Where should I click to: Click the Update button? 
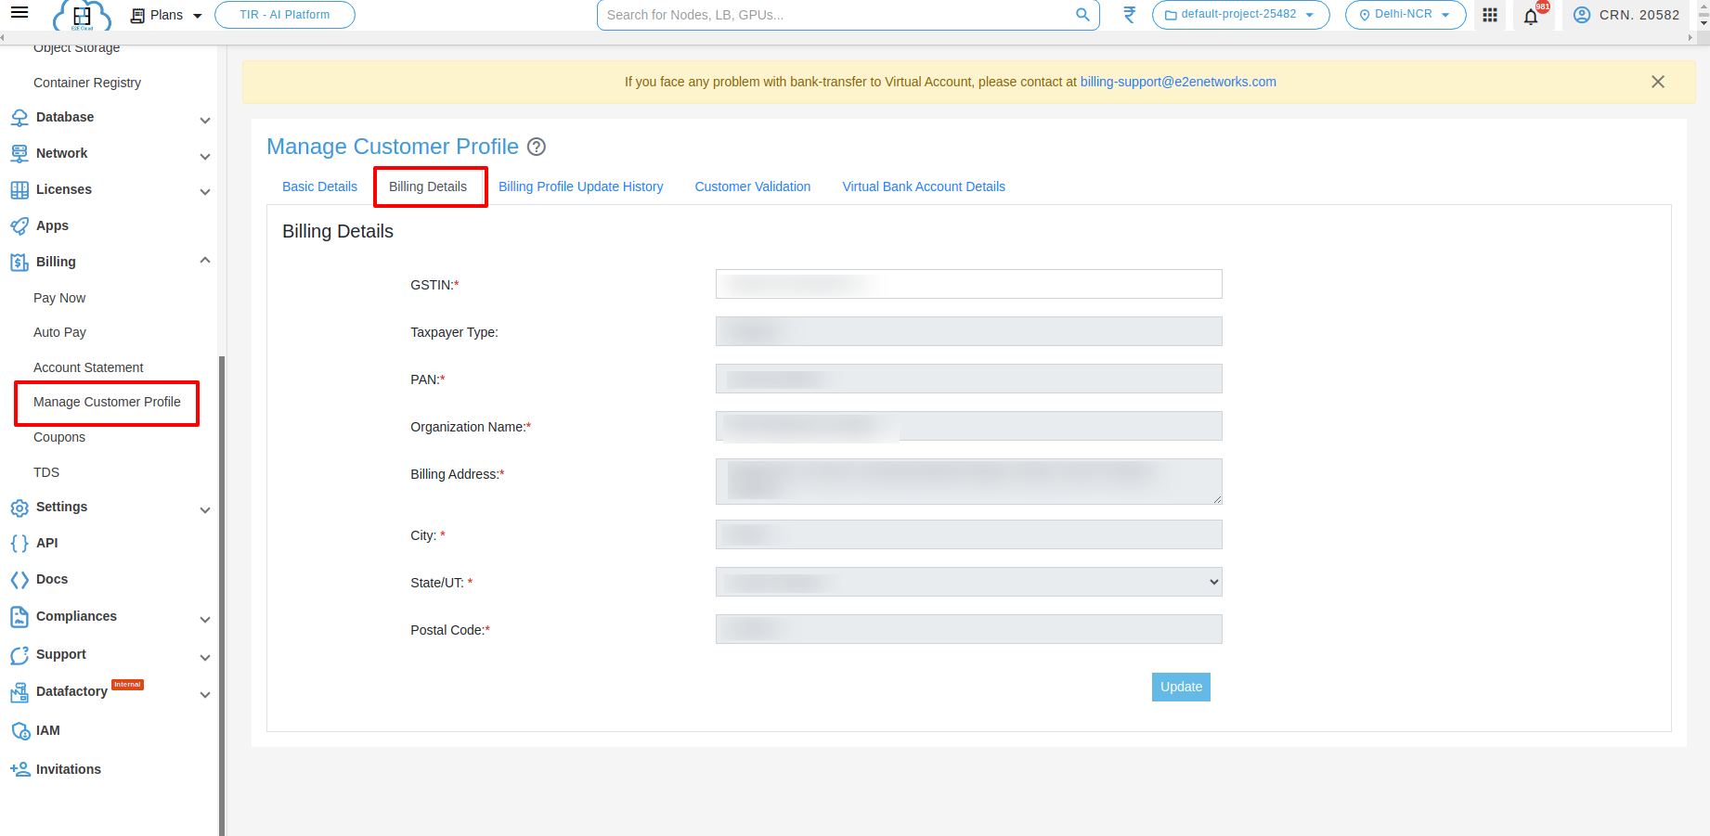pos(1181,687)
